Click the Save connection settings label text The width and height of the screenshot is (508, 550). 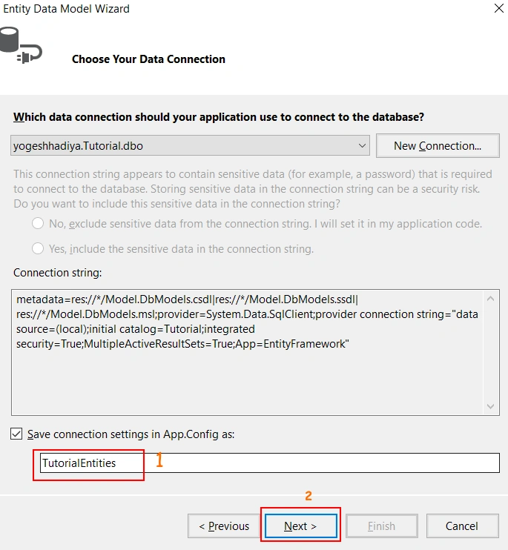(x=131, y=434)
